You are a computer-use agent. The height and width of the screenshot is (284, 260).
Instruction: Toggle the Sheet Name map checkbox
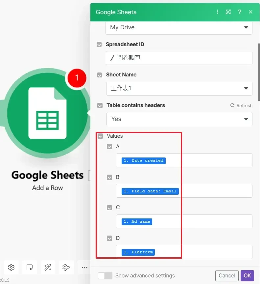tap(99, 75)
